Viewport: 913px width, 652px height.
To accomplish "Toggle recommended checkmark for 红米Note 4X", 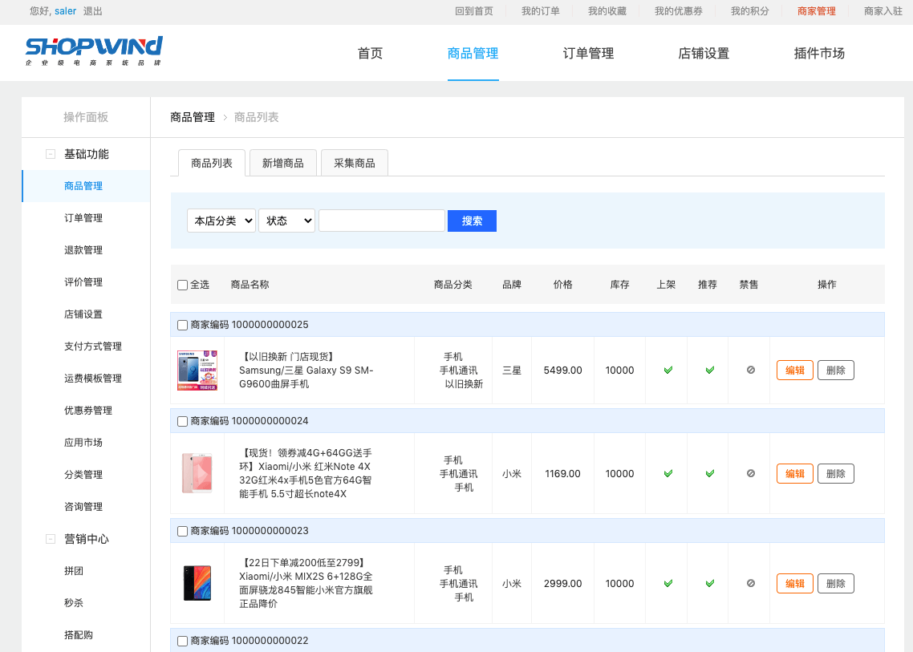I will 709,474.
